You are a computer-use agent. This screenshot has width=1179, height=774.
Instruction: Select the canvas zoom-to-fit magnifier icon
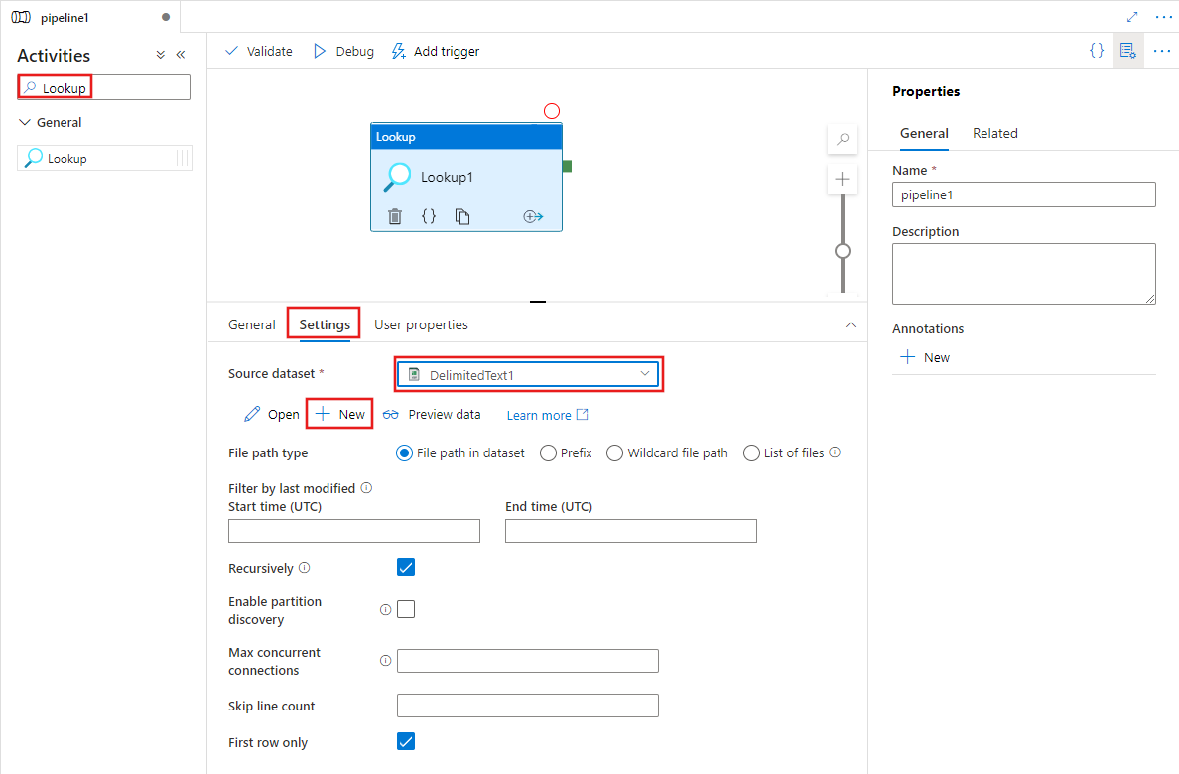pyautogui.click(x=842, y=140)
